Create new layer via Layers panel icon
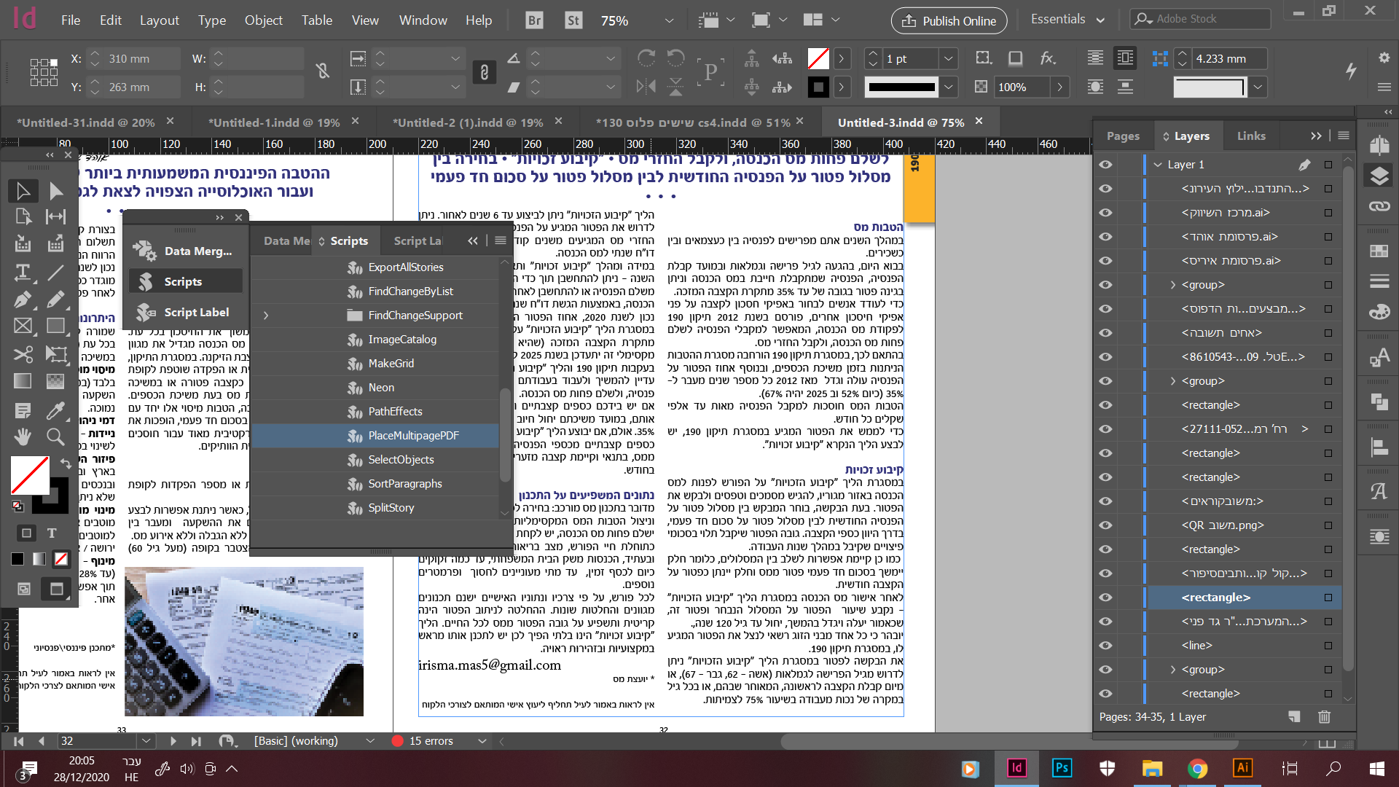Screen dimensions: 1399x787 click(1294, 717)
